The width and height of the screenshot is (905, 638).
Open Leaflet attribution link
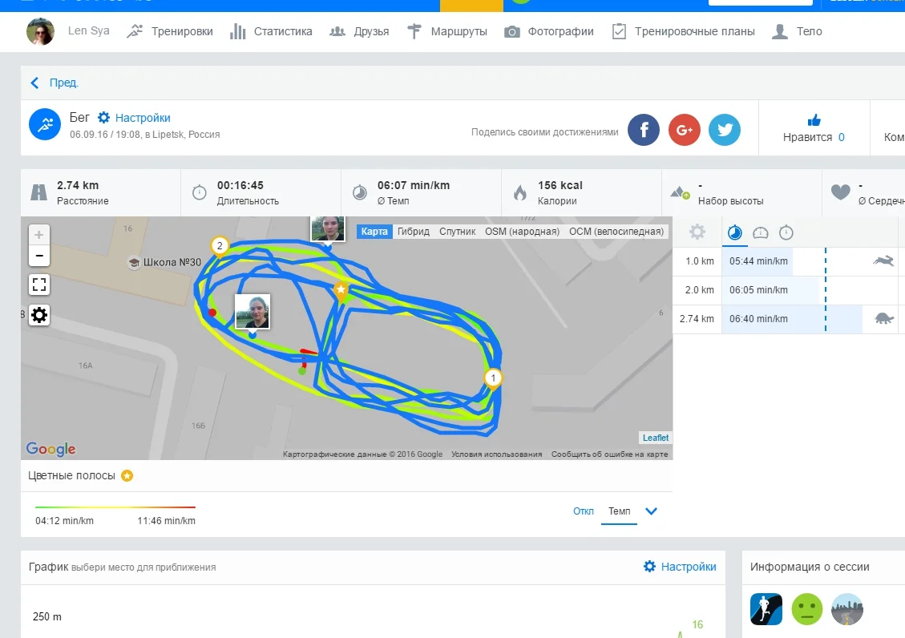point(656,438)
